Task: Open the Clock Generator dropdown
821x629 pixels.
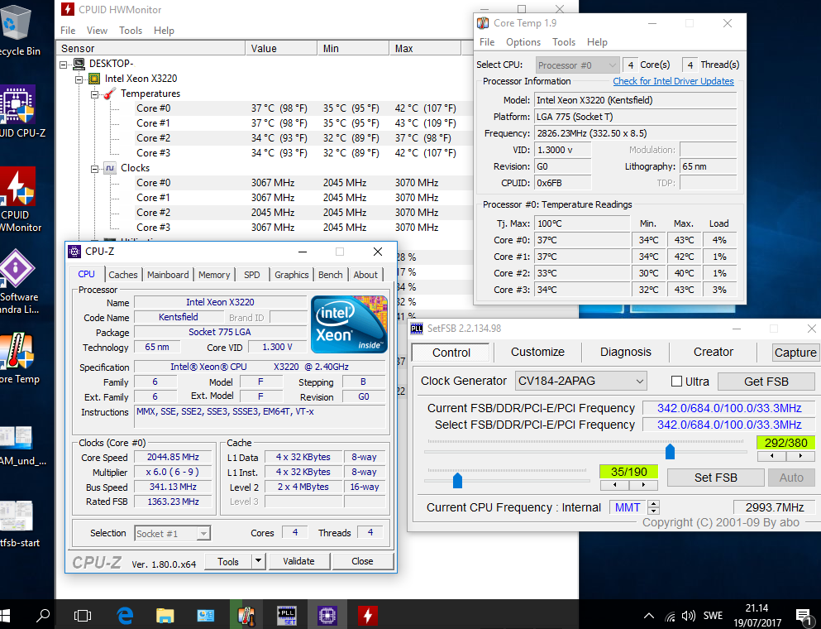Action: coord(580,381)
